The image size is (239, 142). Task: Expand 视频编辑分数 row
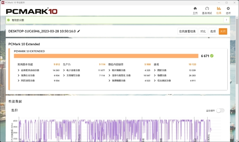pyautogui.click(x=109, y=81)
